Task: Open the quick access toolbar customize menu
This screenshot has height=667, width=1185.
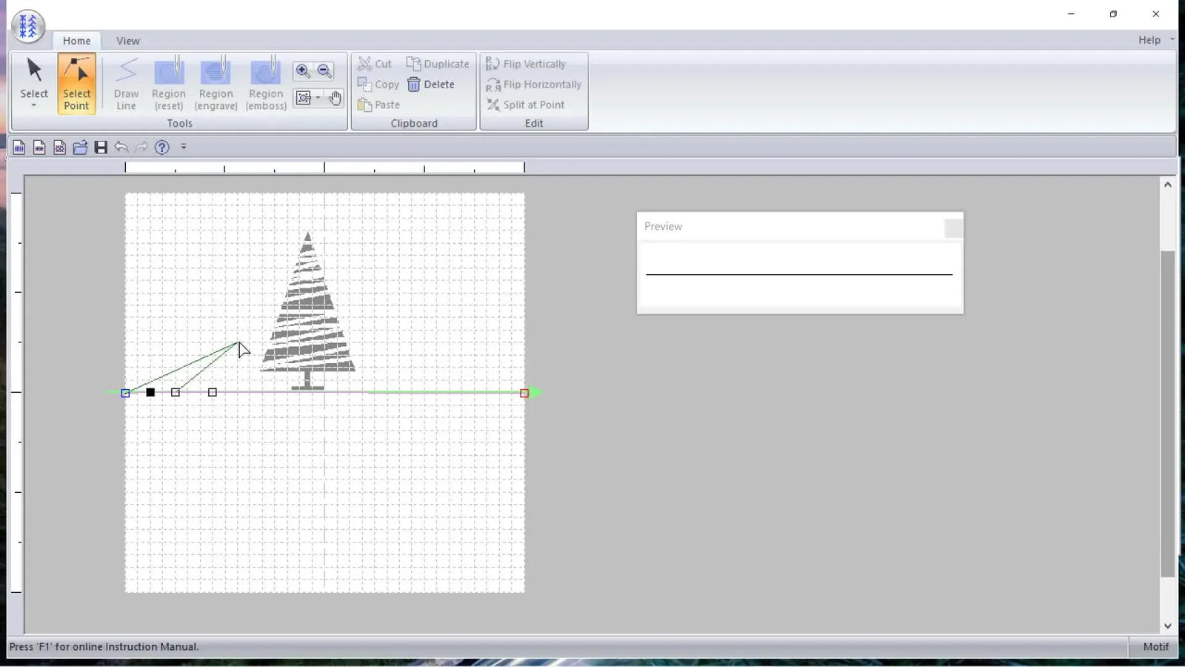Action: click(184, 147)
